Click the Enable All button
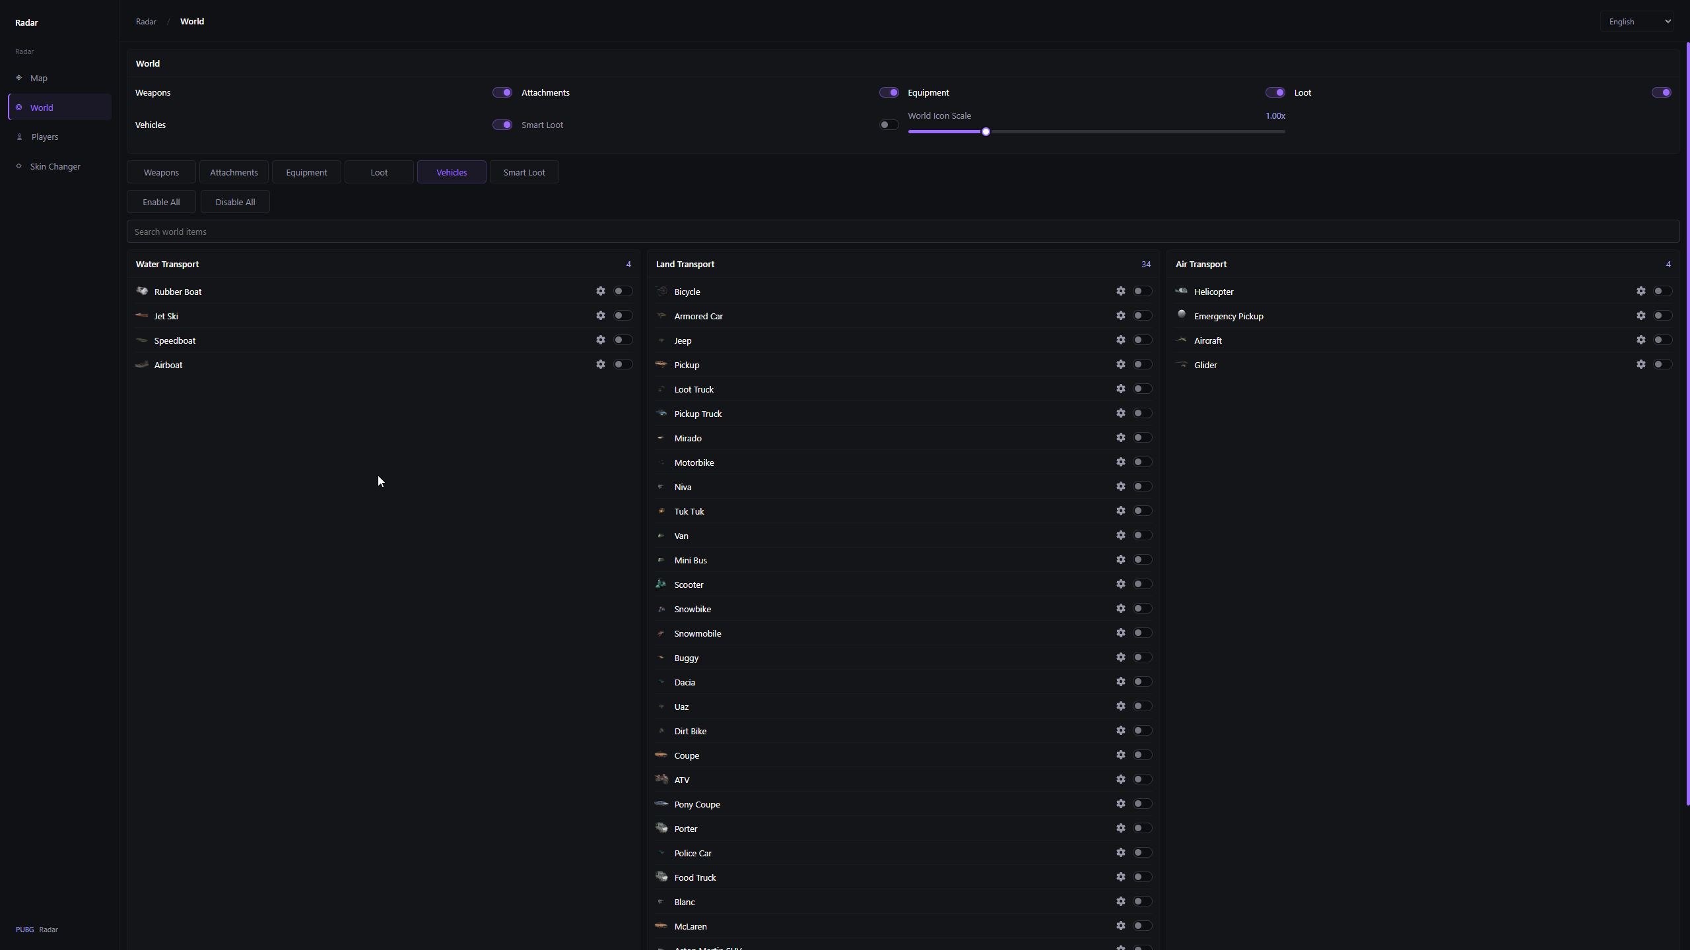The image size is (1690, 950). [x=161, y=202]
